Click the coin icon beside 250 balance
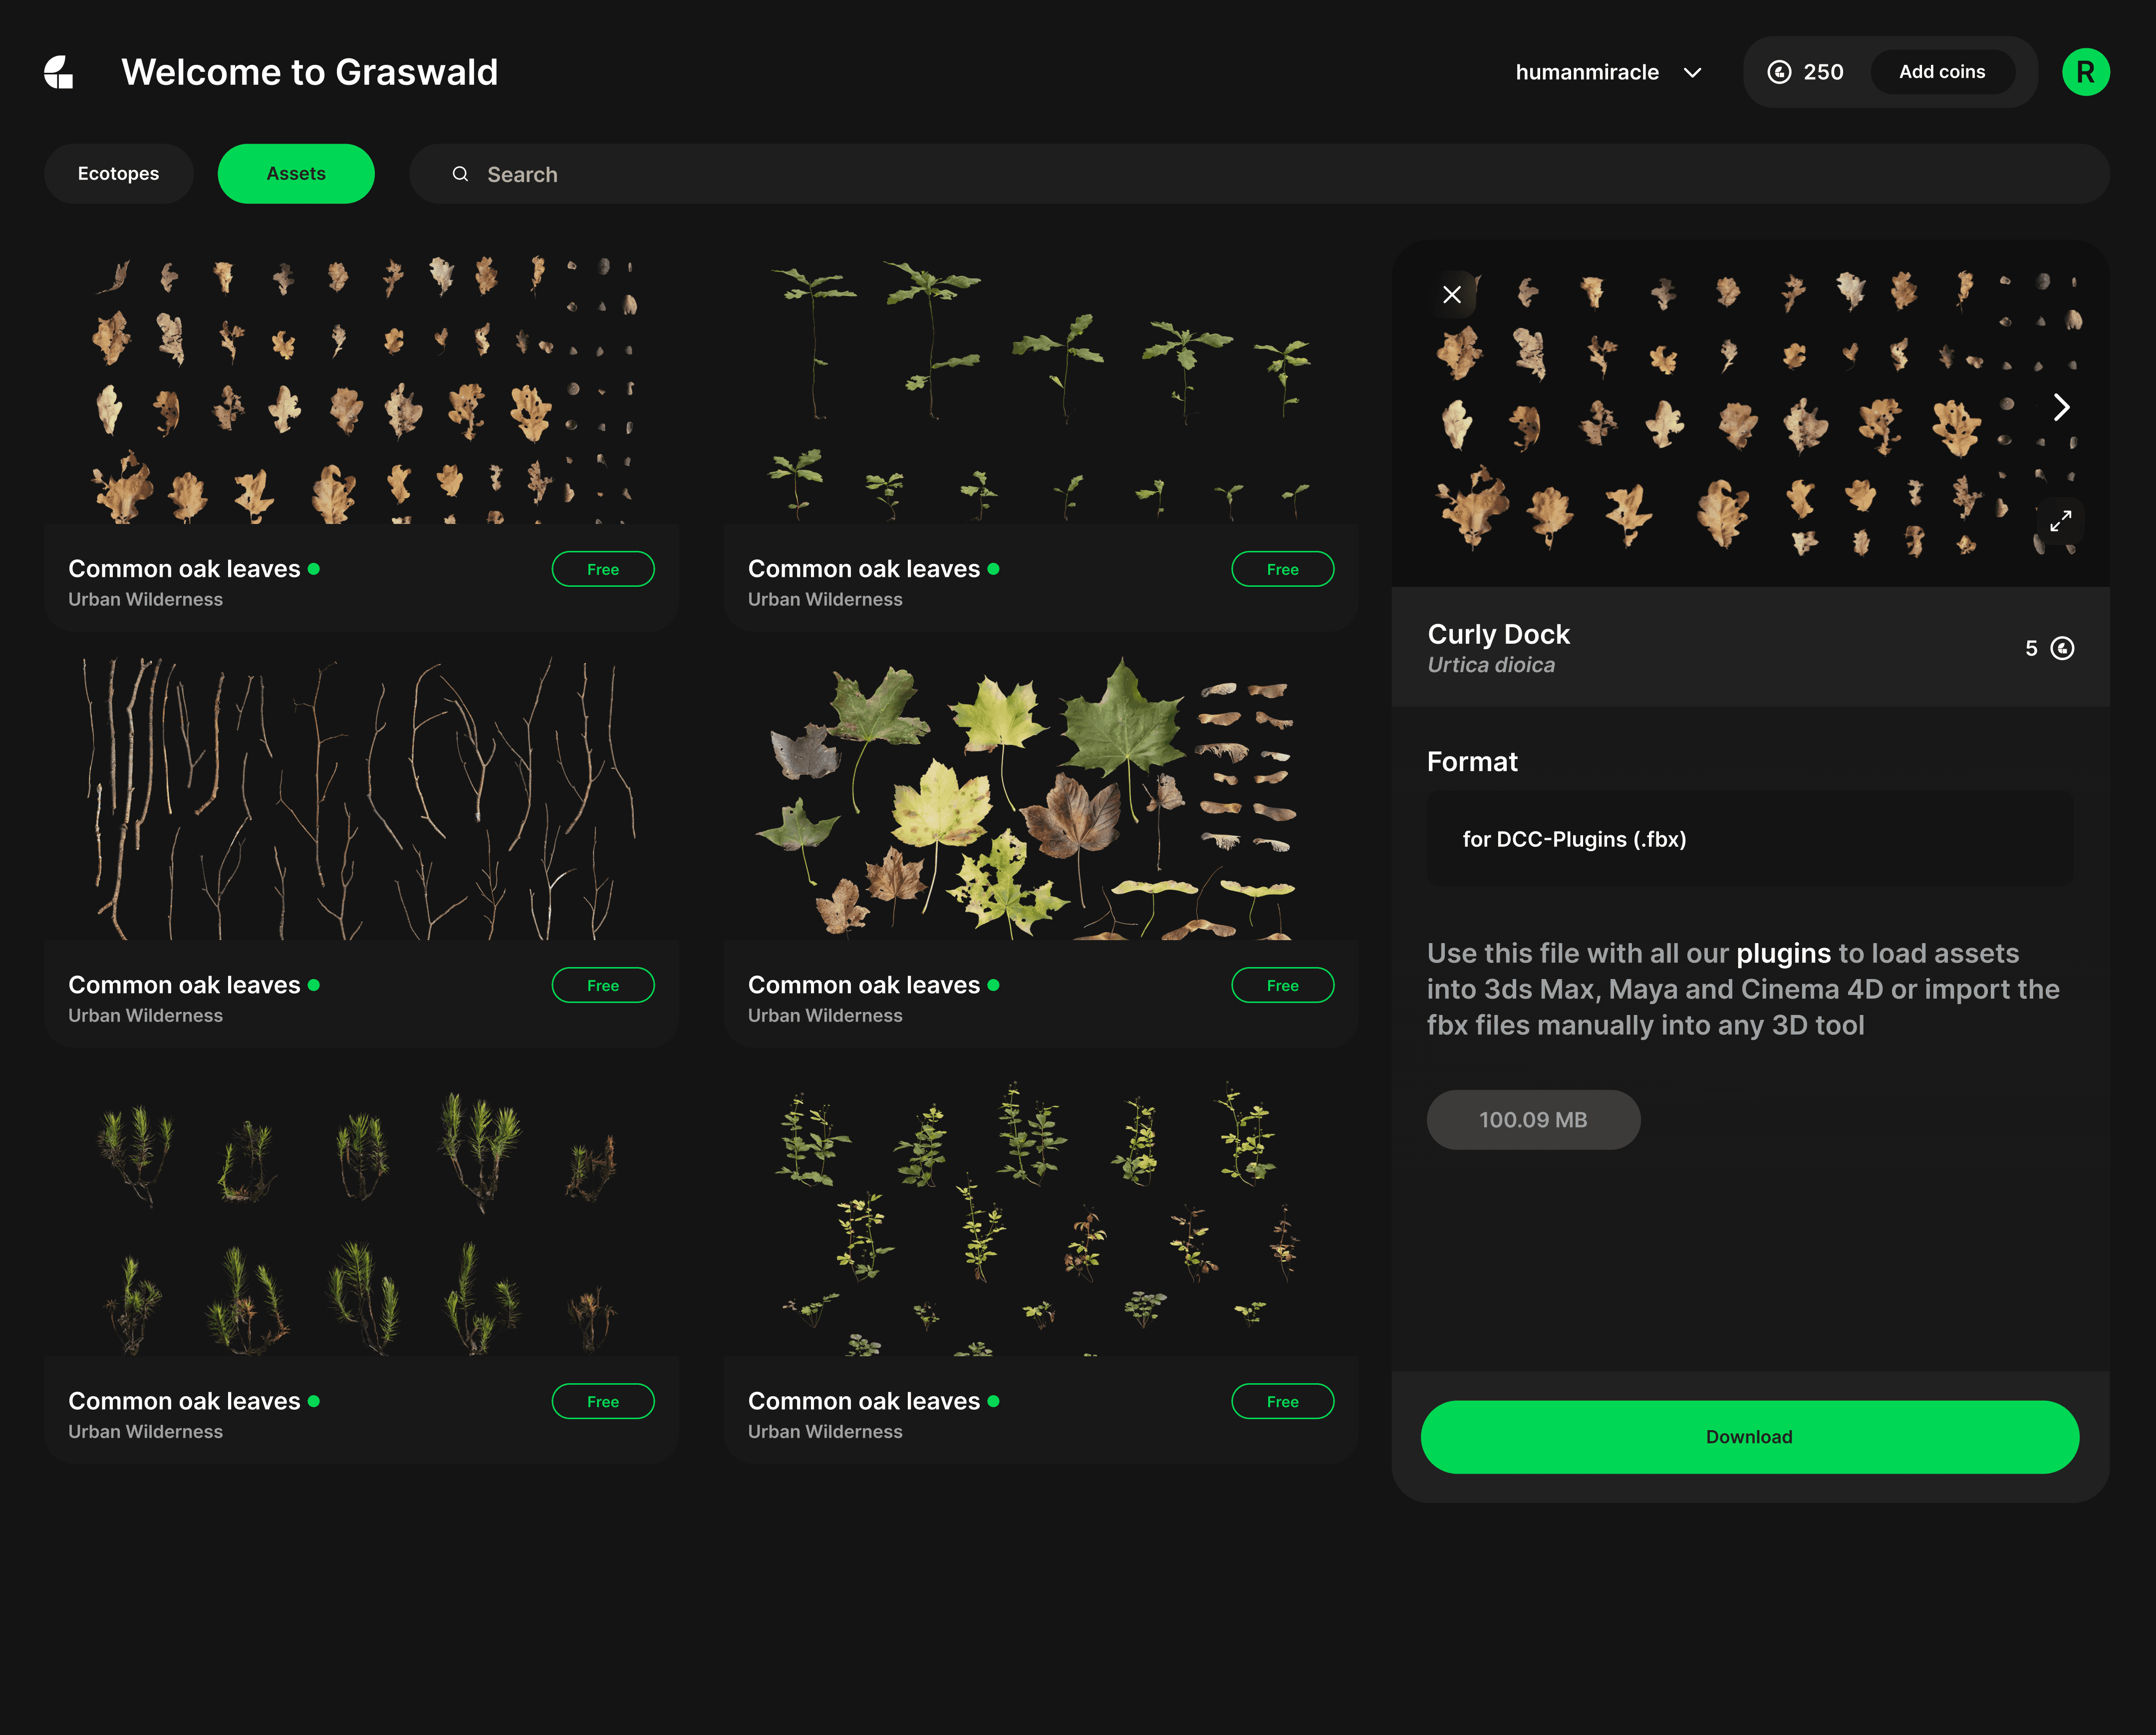 (x=1779, y=72)
